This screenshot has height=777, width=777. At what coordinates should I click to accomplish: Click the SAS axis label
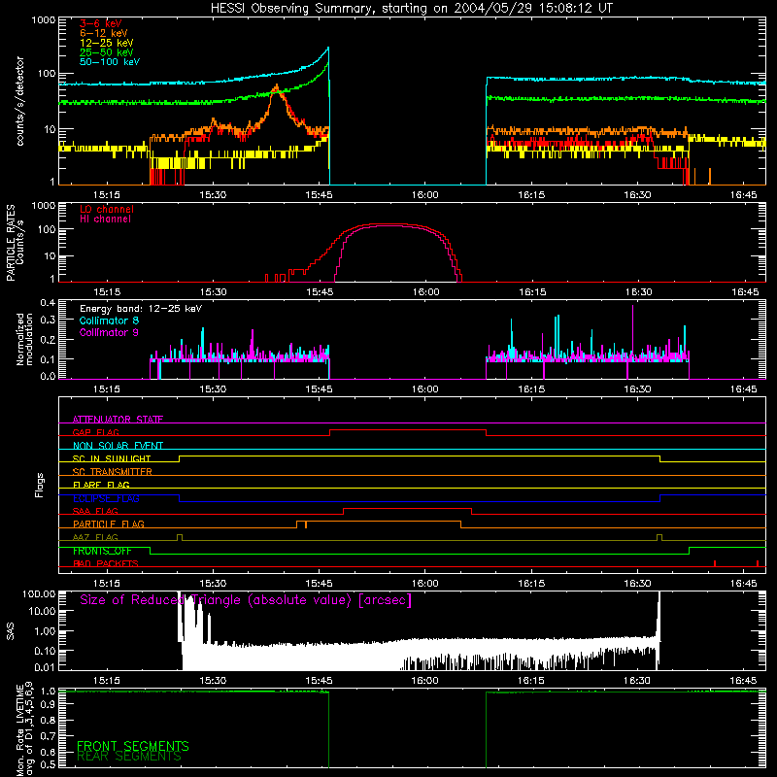point(11,630)
